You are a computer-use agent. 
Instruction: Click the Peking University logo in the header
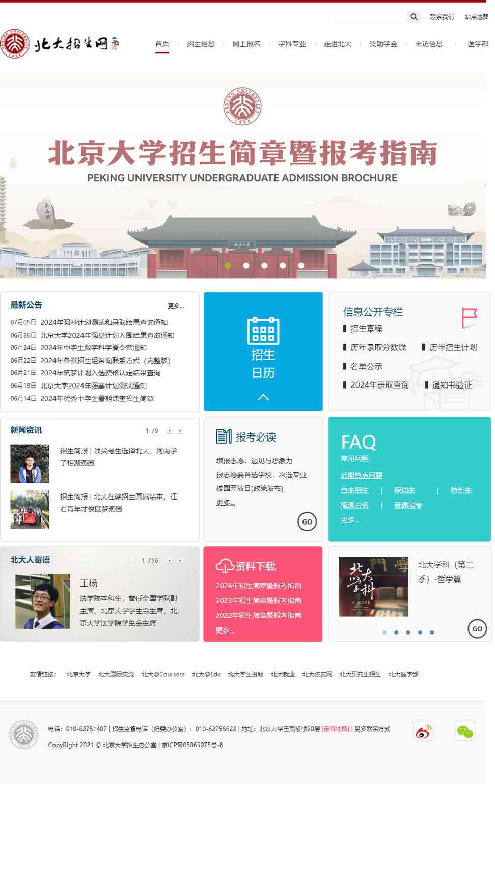60,44
